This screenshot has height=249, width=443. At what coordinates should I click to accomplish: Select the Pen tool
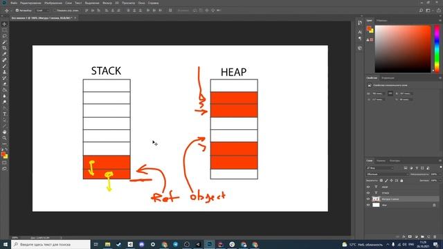click(x=4, y=108)
